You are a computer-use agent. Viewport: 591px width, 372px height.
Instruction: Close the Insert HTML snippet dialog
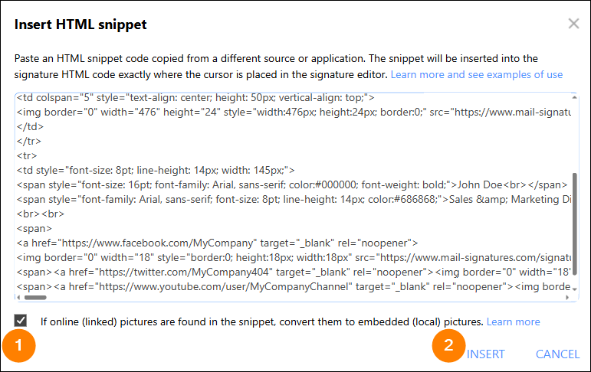pyautogui.click(x=573, y=24)
